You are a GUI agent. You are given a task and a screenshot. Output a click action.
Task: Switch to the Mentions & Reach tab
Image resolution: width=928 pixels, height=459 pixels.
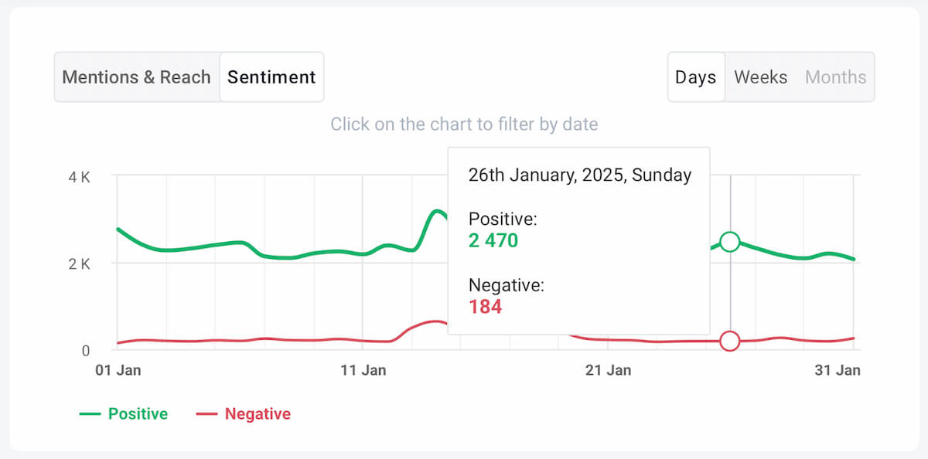click(x=136, y=77)
